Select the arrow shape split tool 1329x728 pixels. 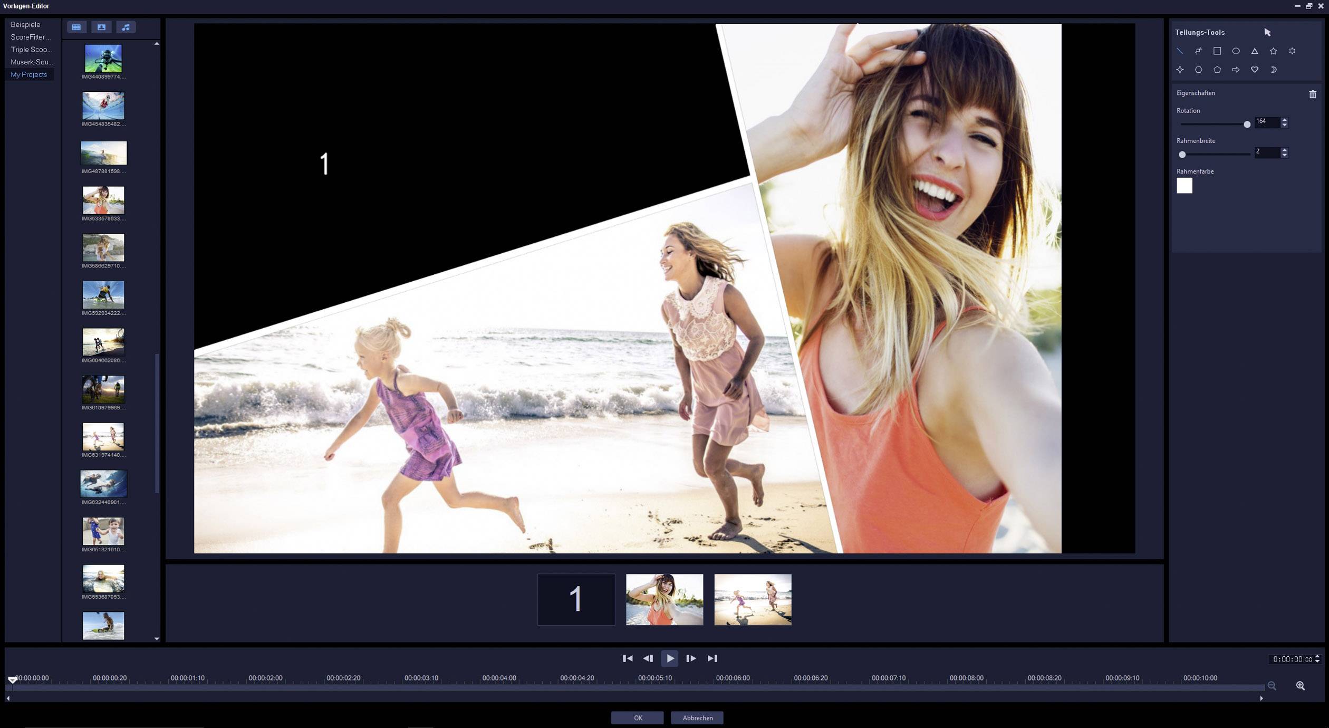click(x=1236, y=70)
